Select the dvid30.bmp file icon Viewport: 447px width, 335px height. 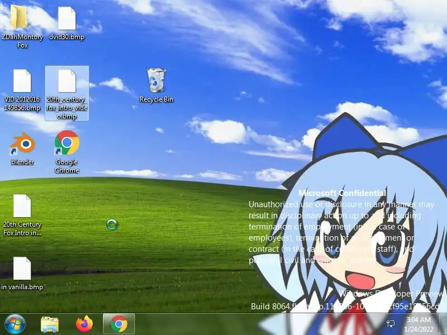[x=66, y=18]
